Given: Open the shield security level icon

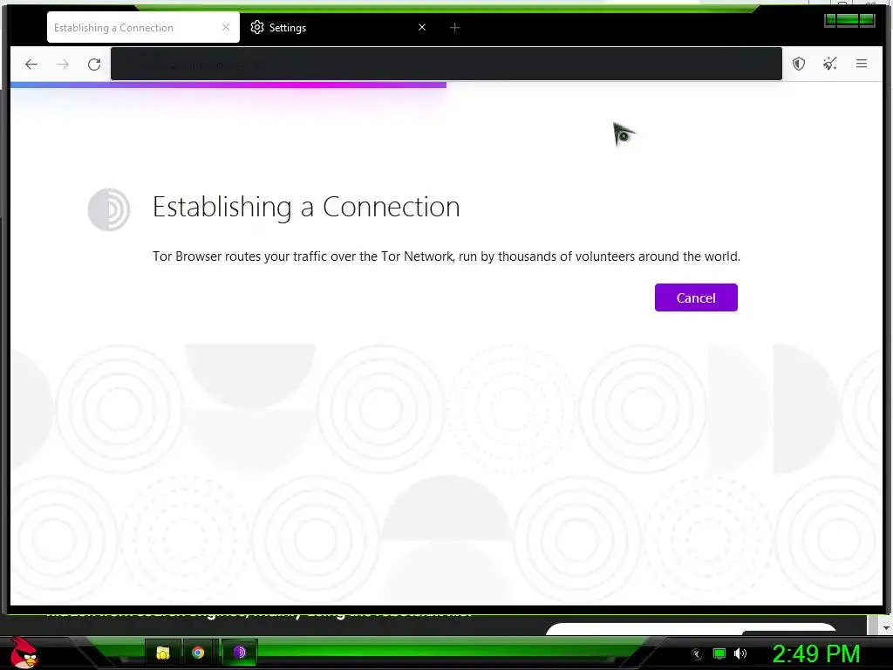Looking at the screenshot, I should (799, 64).
